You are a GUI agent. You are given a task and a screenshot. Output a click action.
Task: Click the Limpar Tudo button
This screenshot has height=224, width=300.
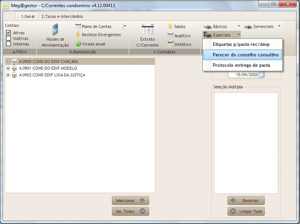246,212
